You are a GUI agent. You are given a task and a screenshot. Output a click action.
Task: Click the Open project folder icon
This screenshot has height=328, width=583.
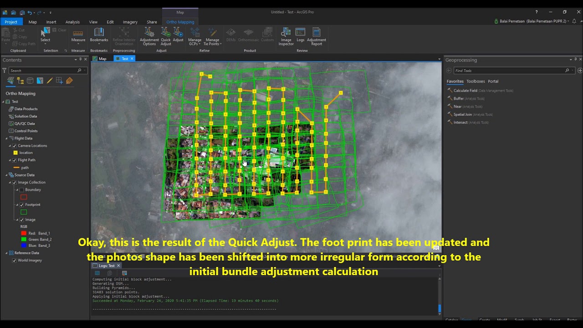pos(13,12)
